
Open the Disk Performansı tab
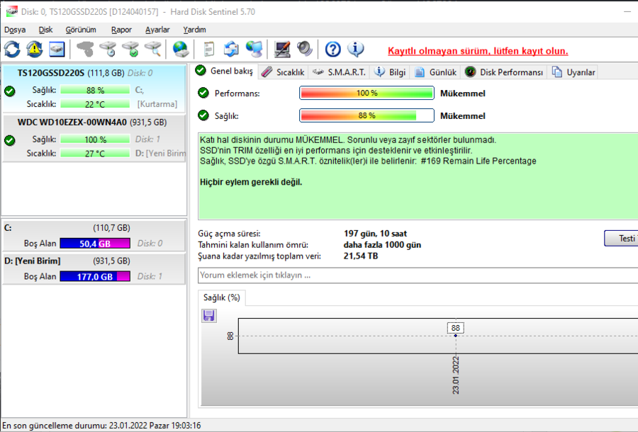(504, 72)
